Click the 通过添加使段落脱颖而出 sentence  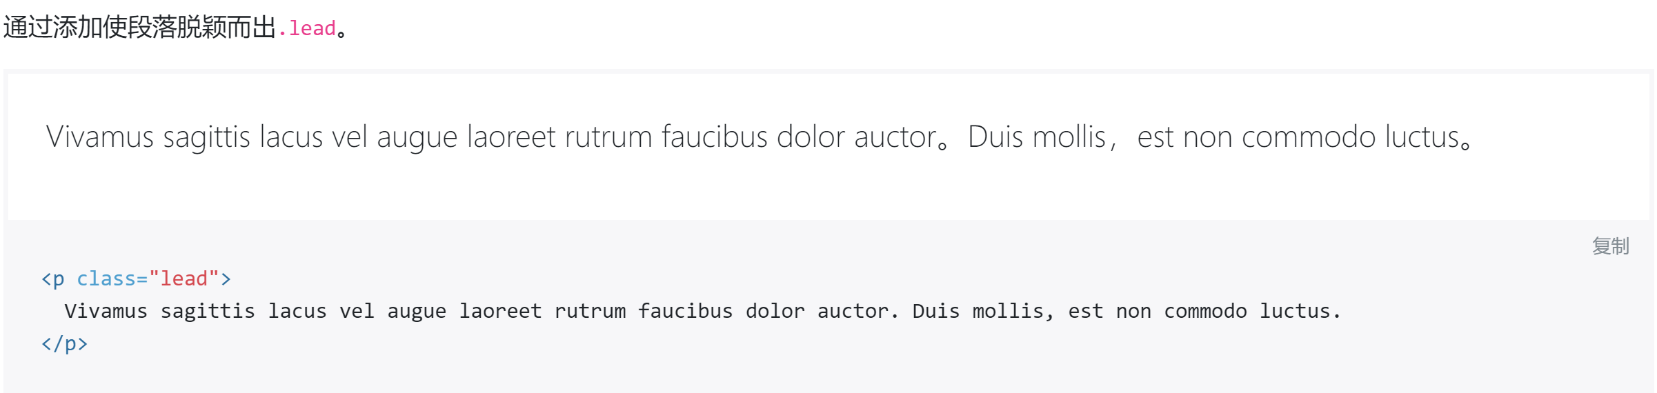(139, 28)
